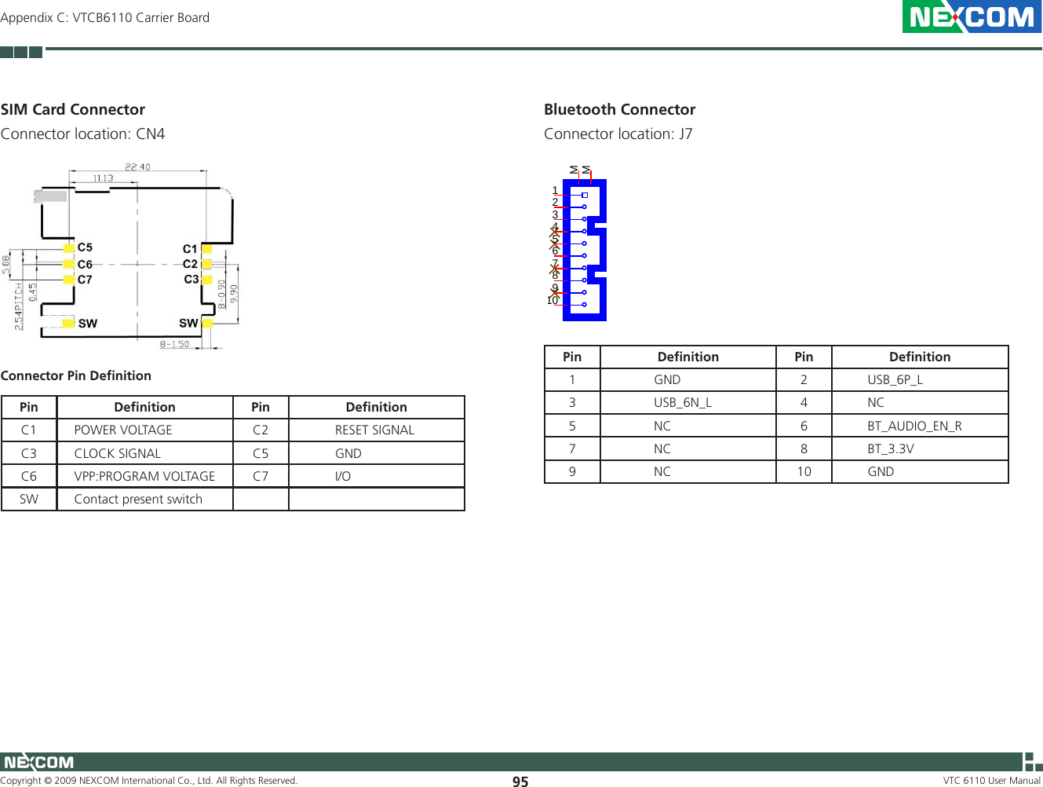Image resolution: width=1043 pixels, height=787 pixels.
Task: Click the '22.40' dimension in SIM diagram
Action: click(x=137, y=167)
